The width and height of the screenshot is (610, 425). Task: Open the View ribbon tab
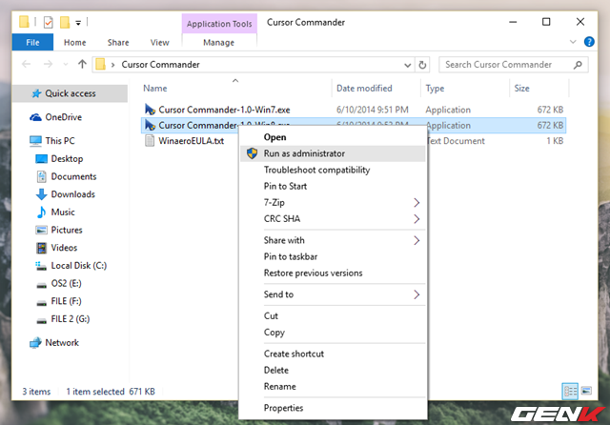(159, 42)
